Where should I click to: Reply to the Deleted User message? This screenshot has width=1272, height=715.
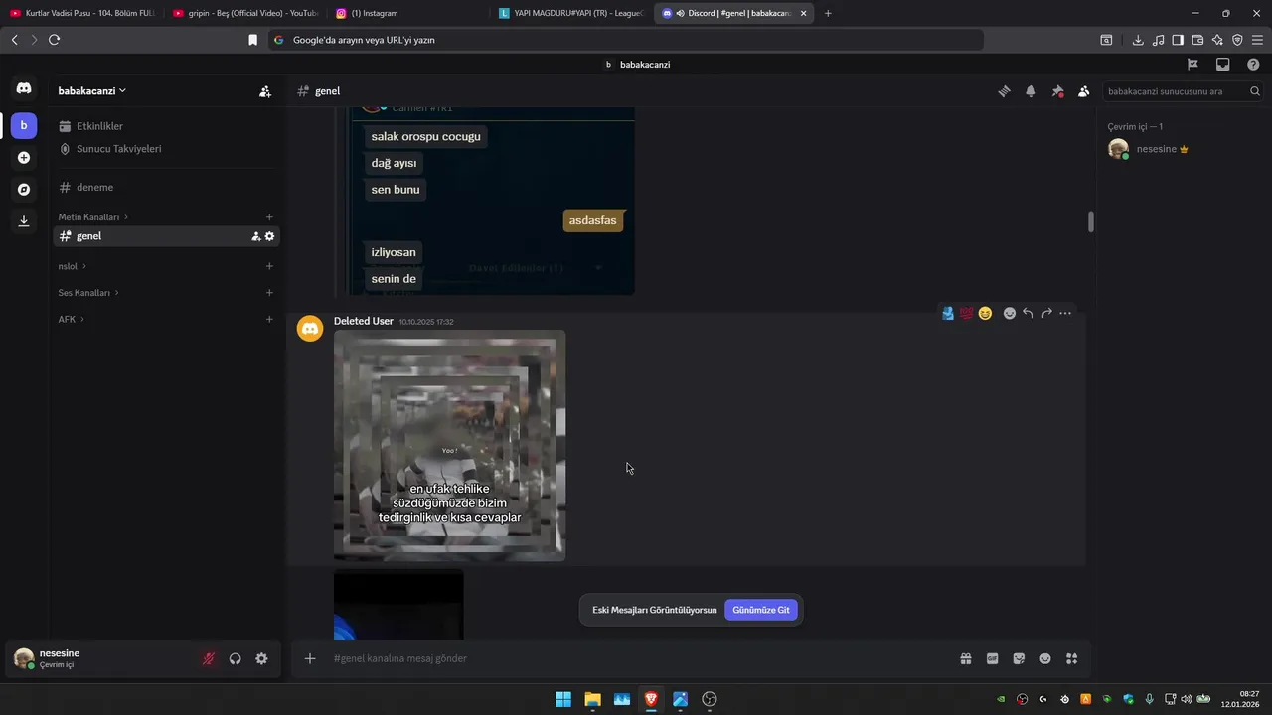coord(1028,313)
